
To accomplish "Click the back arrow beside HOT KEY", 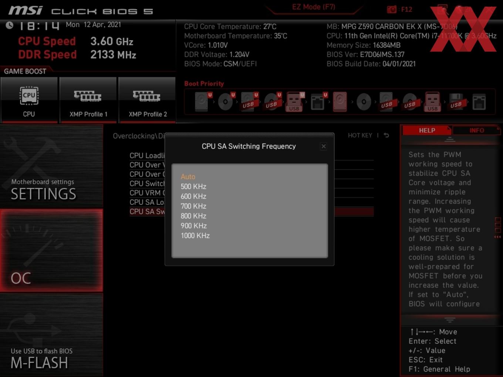I will (386, 135).
